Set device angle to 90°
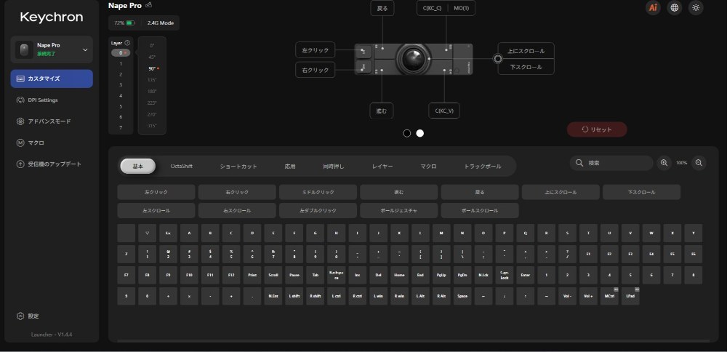727x352 pixels. [x=152, y=68]
